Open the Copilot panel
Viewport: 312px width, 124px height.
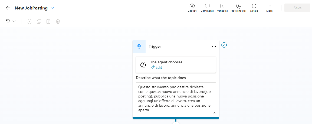coord(192,8)
